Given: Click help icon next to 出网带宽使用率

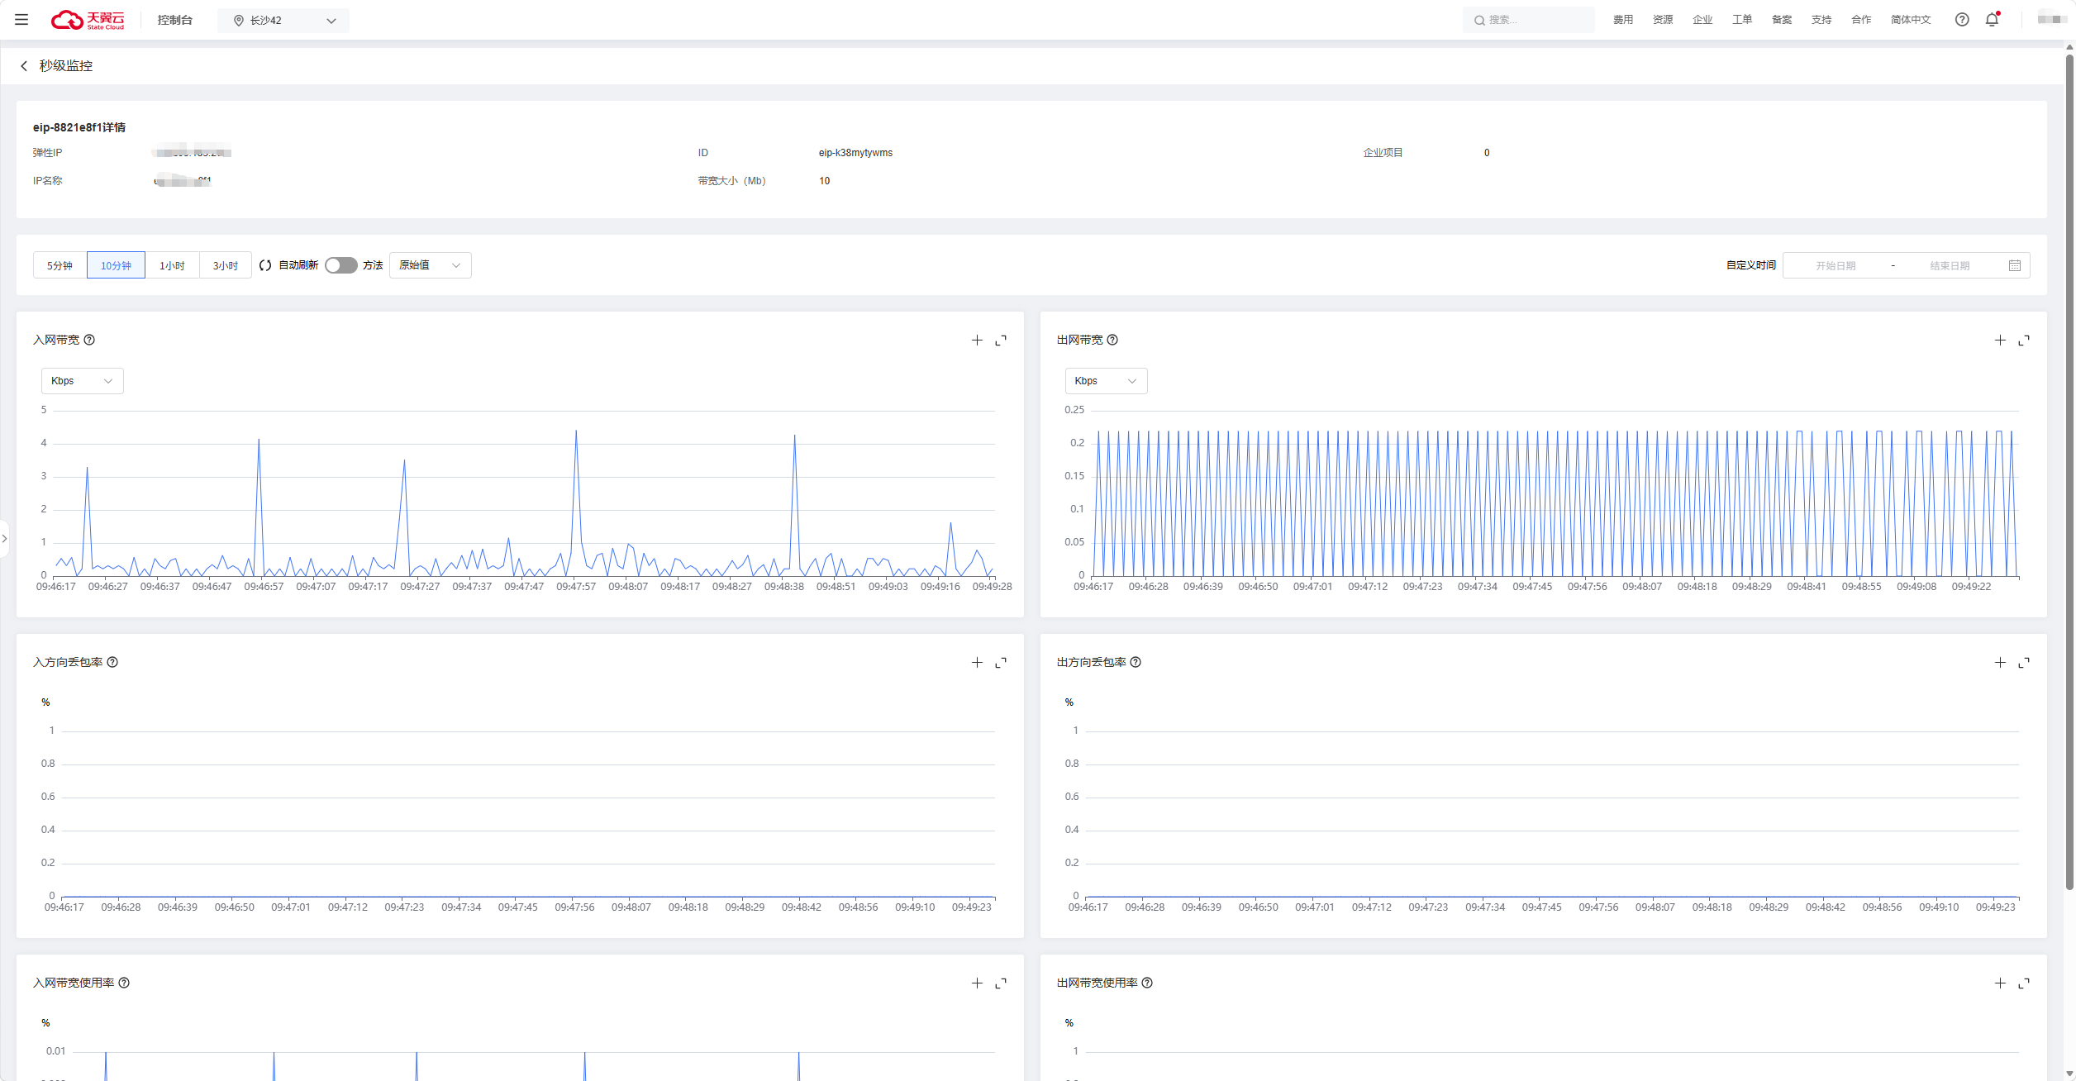Looking at the screenshot, I should pyautogui.click(x=1147, y=983).
